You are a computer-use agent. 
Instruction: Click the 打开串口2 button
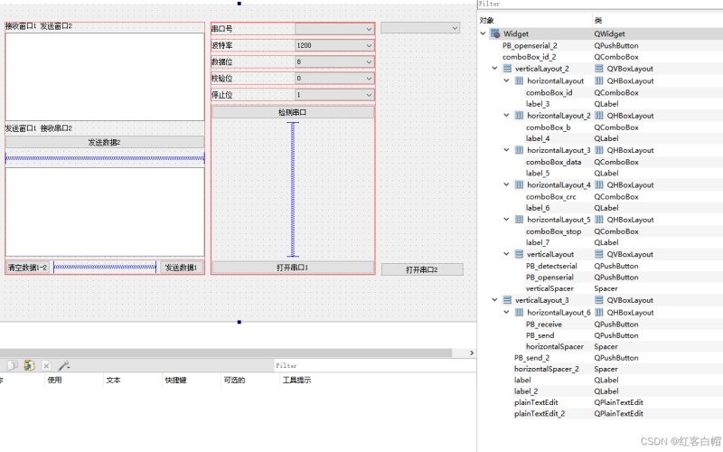[x=422, y=269]
